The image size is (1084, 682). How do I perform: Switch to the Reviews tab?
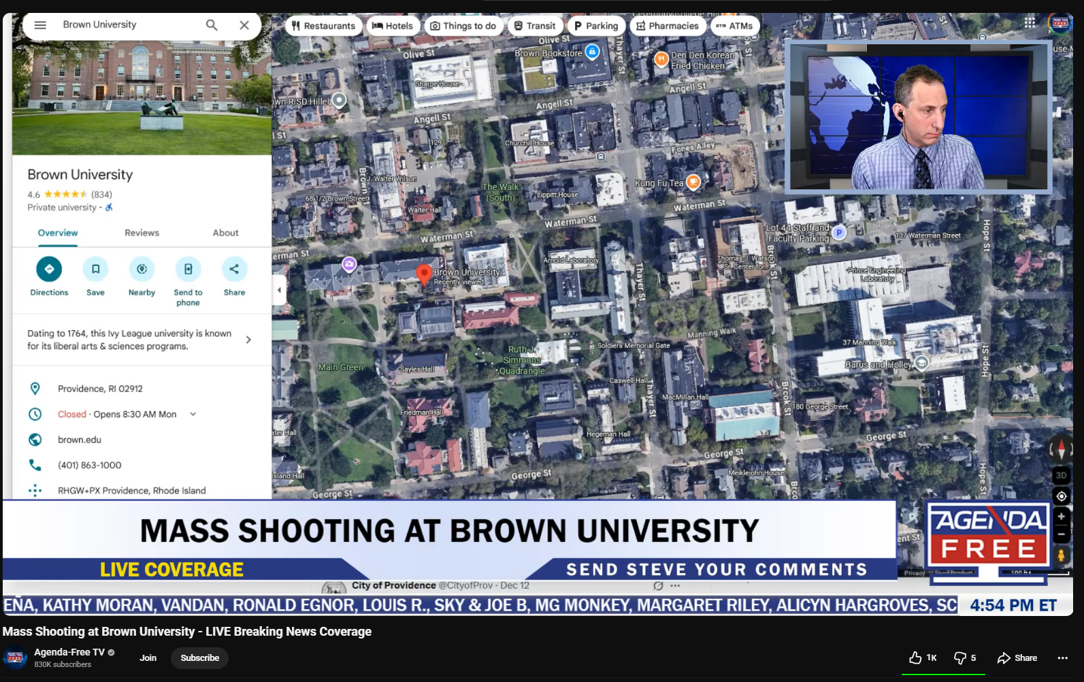[142, 233]
